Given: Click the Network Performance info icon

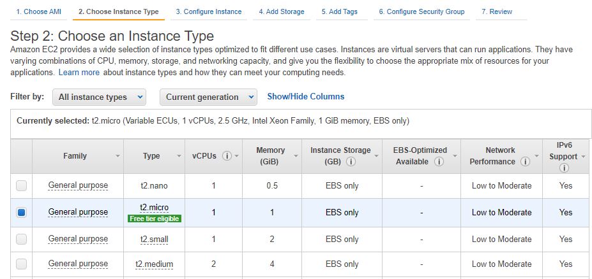Looking at the screenshot, I should (526, 162).
